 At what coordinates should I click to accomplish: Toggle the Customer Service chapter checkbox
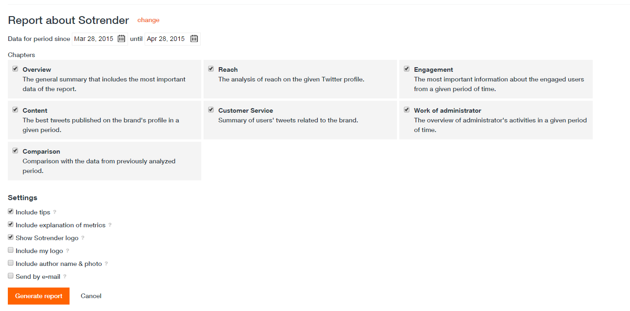point(211,110)
